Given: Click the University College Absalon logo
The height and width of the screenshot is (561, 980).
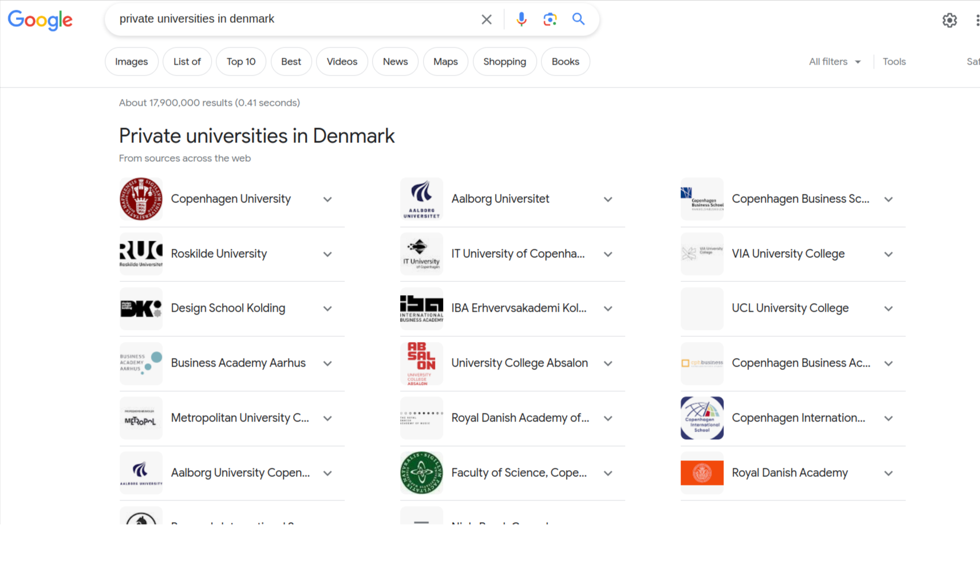Looking at the screenshot, I should [x=421, y=364].
